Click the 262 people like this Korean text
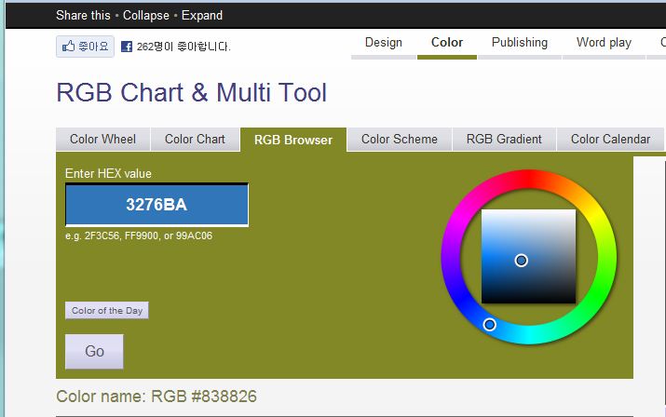This screenshot has width=666, height=417. (183, 47)
